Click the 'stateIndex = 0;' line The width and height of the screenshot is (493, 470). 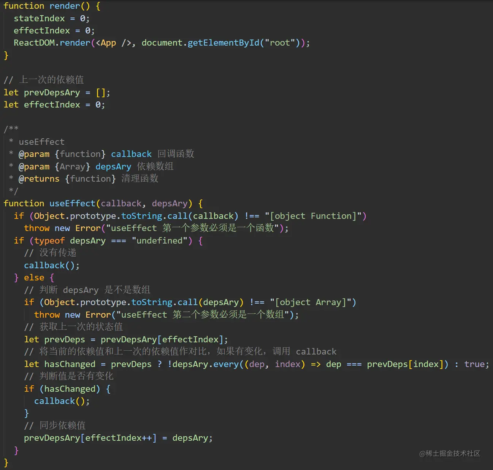coord(52,18)
